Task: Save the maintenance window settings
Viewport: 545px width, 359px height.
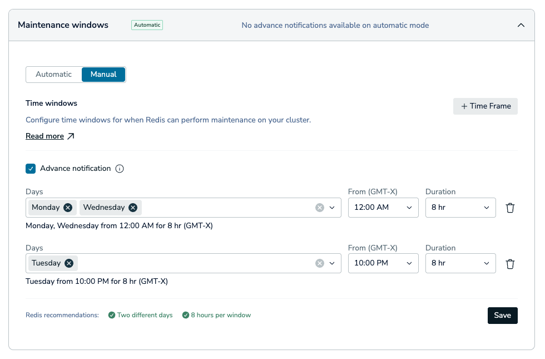Action: (x=502, y=316)
